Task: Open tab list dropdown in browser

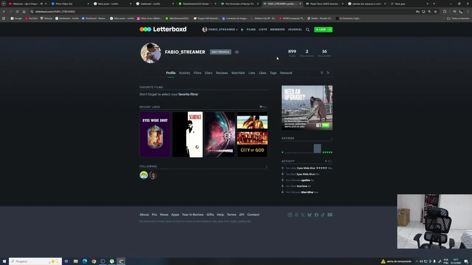Action: [x=4, y=4]
